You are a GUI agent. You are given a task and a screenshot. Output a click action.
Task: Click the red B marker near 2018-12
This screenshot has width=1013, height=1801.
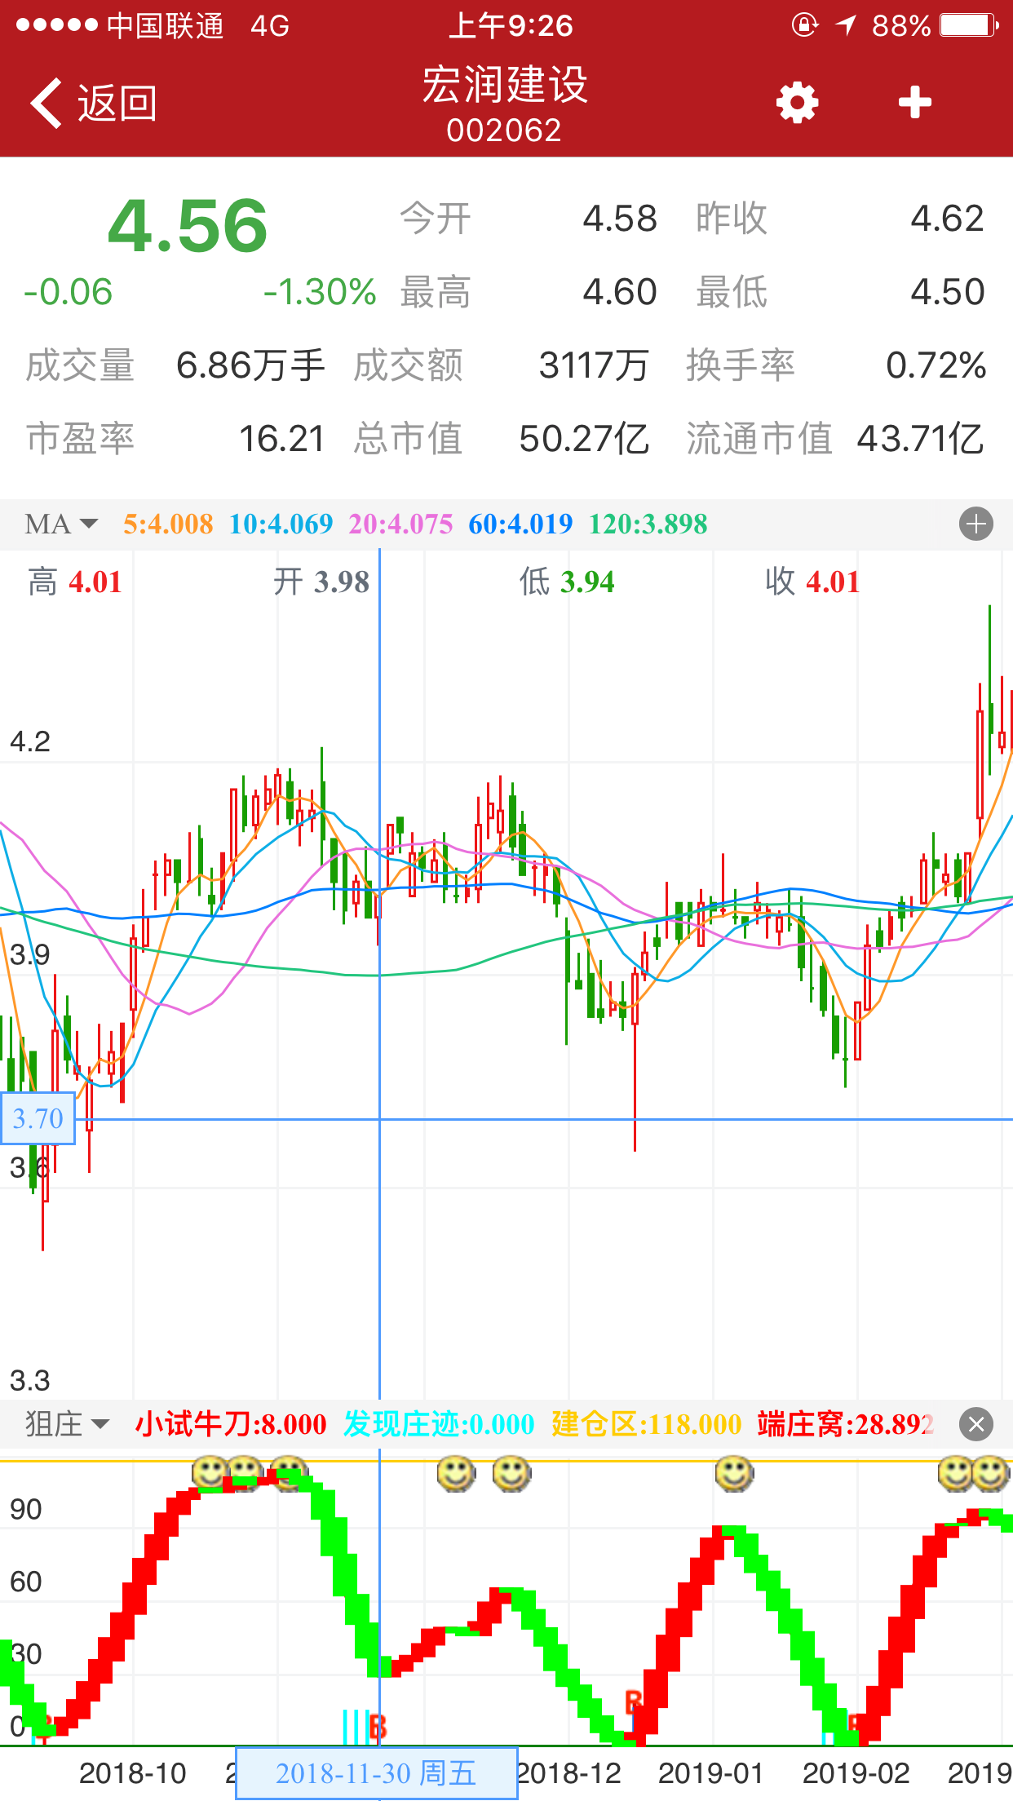tap(633, 1702)
